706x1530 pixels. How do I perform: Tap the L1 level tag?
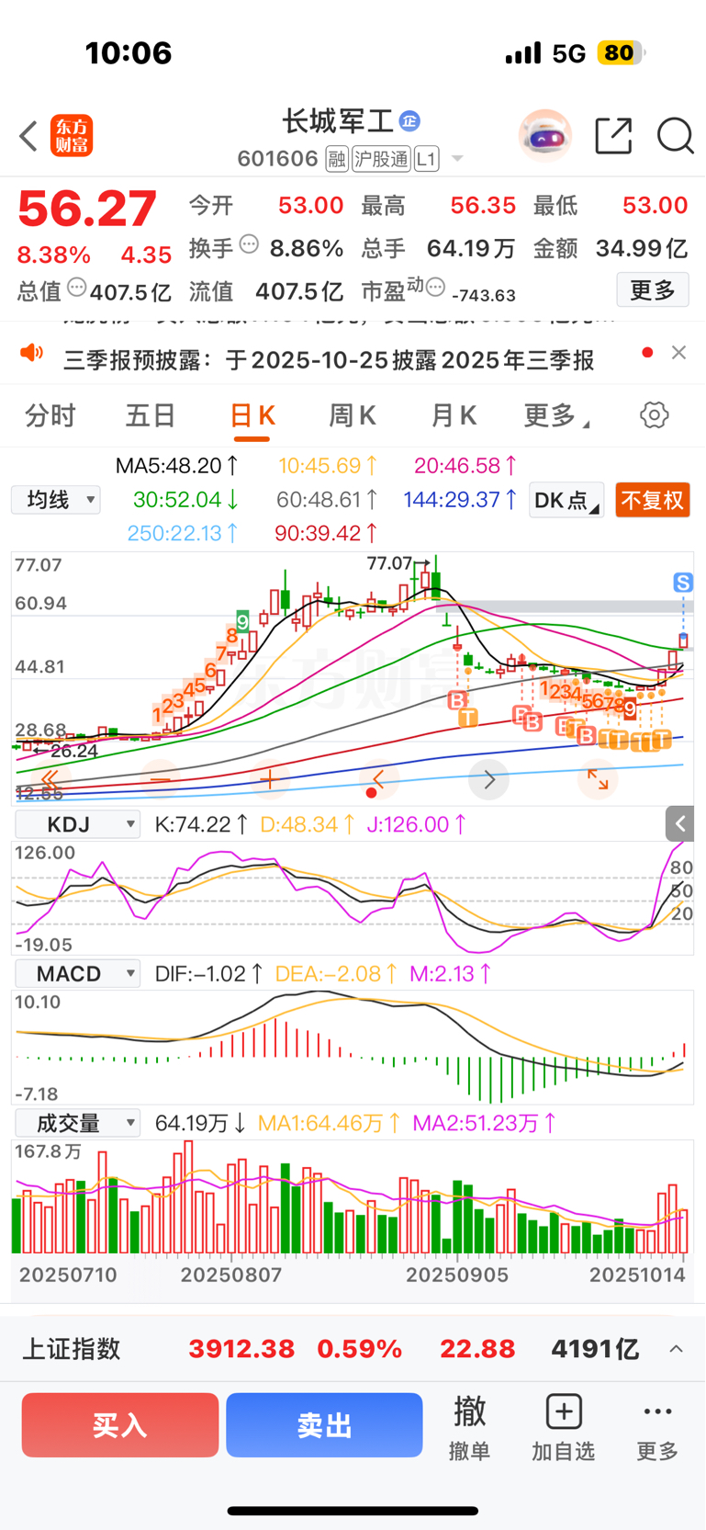pyautogui.click(x=426, y=159)
